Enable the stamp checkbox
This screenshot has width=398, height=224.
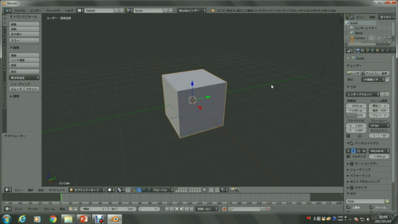tap(352, 188)
